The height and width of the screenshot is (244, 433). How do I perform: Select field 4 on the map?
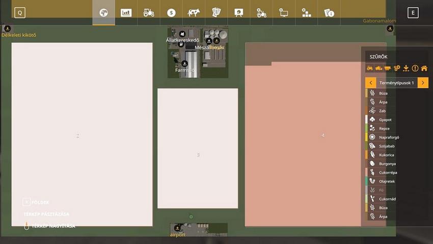[323, 135]
